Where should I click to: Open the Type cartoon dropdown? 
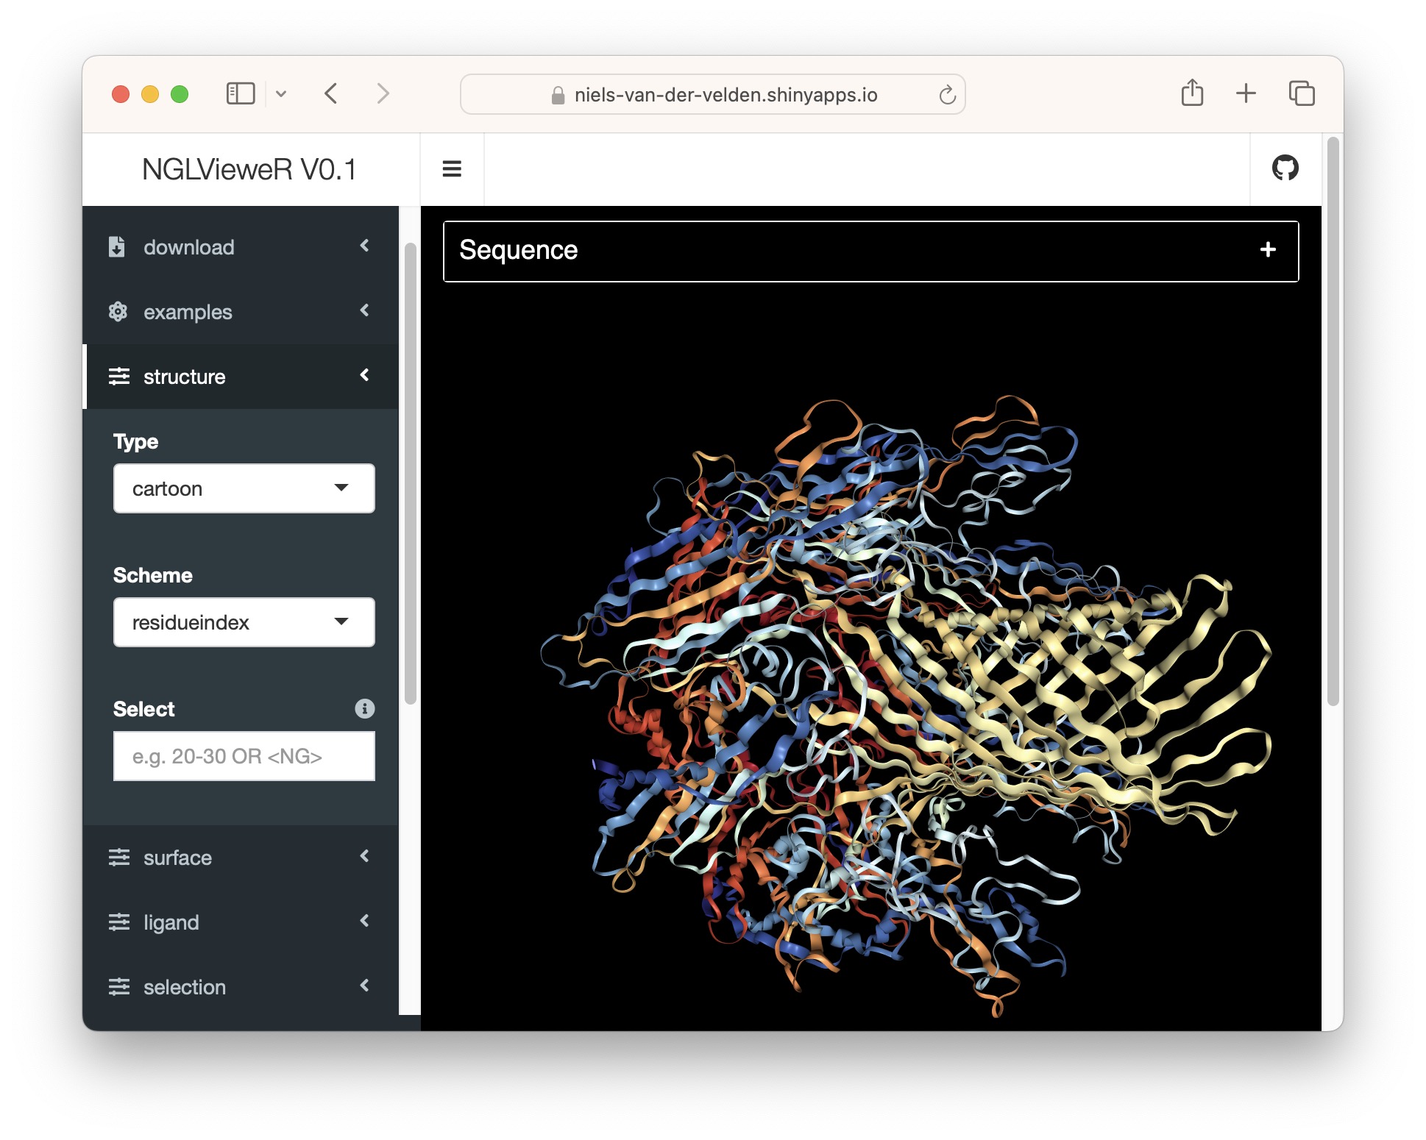[244, 488]
